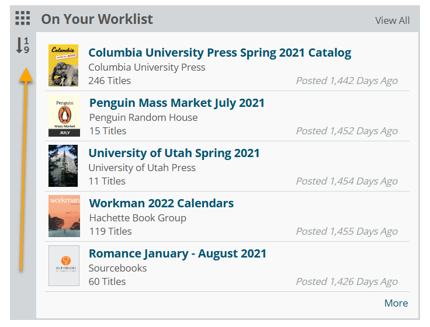Click the On Your Worklist header title
The width and height of the screenshot is (430, 327).
97,19
